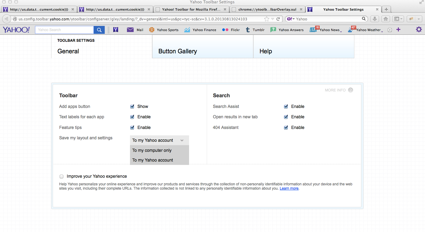Switch to chrome://ytoolb...lbarOverlay.xul browser tab

click(267, 9)
